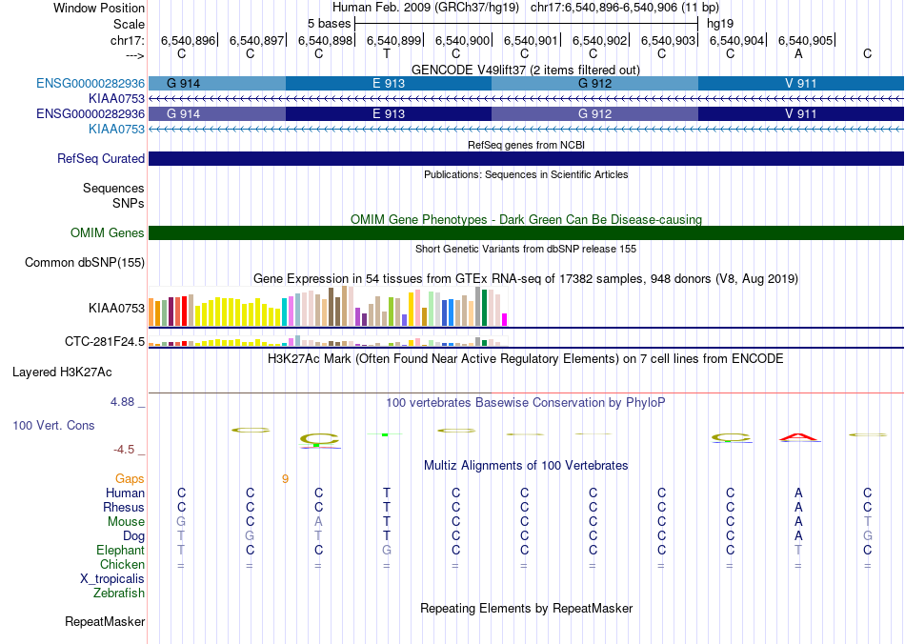Click the CTC-281F24.5 expression label

coord(105,342)
